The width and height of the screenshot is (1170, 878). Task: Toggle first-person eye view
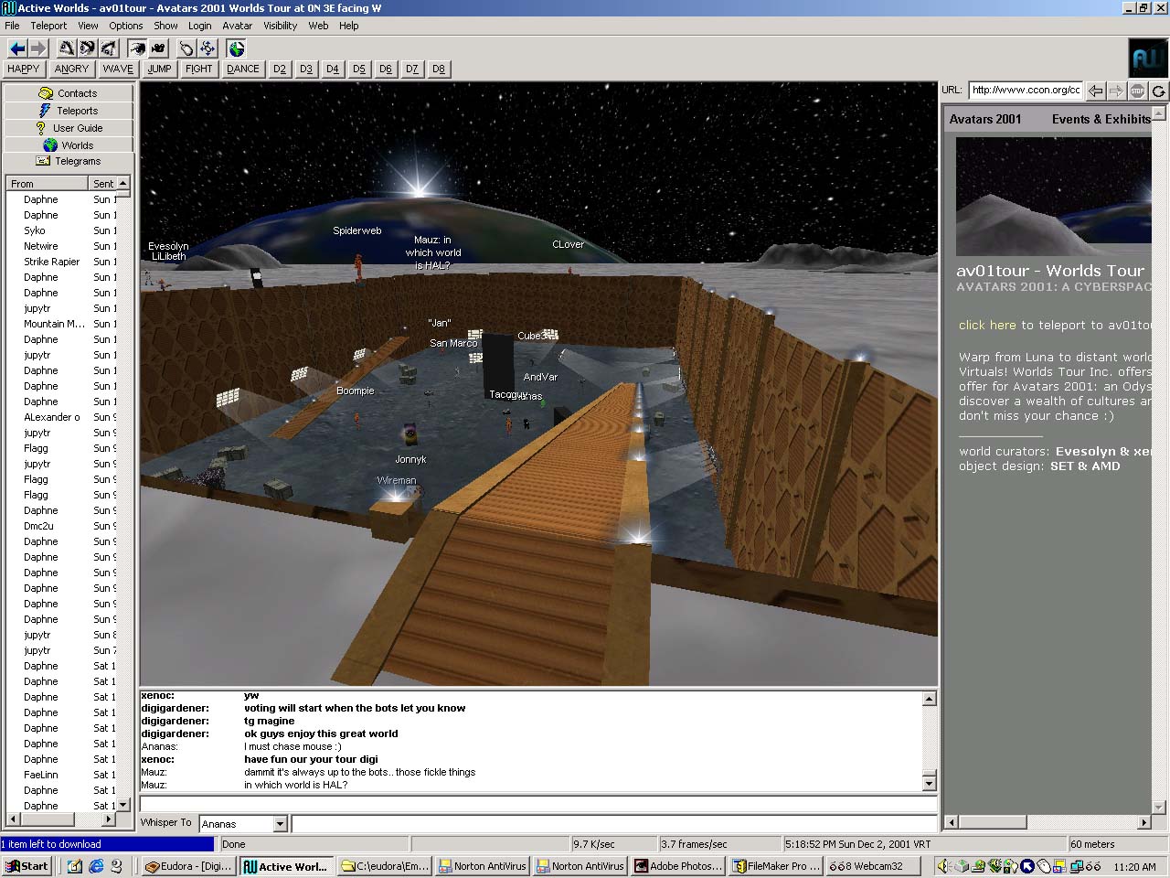[137, 48]
